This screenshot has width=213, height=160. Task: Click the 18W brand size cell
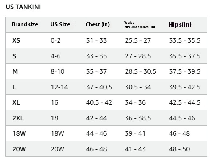[x=19, y=133]
